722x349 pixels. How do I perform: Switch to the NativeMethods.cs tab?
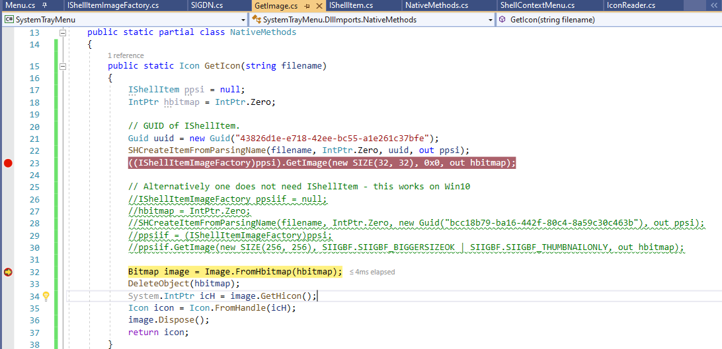(436, 5)
